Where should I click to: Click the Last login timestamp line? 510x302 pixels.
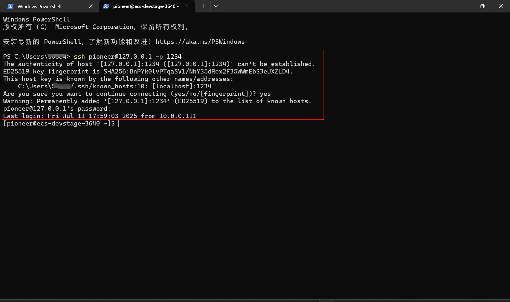pos(100,116)
